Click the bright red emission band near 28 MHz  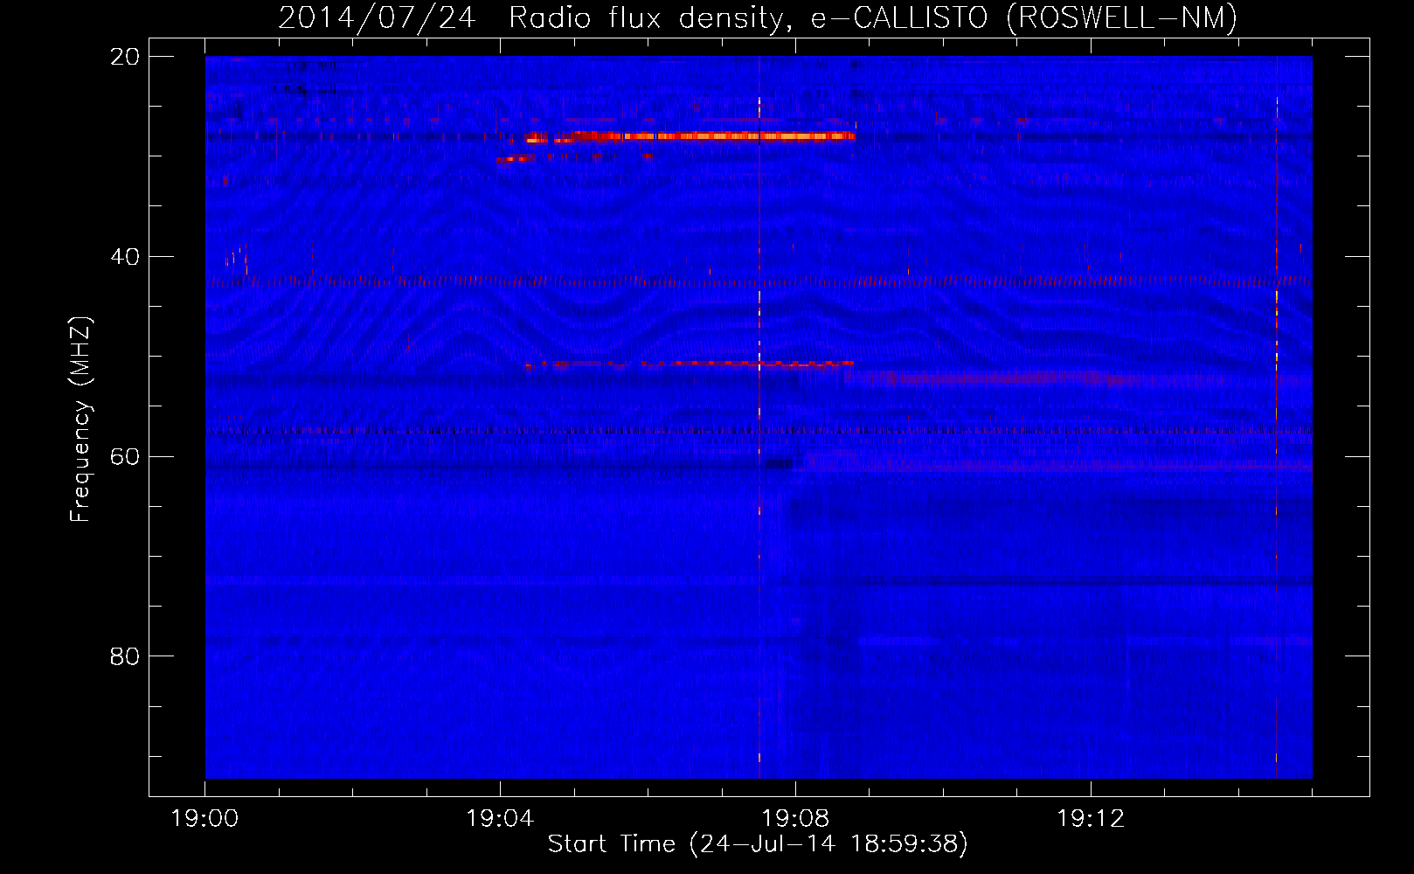(690, 136)
